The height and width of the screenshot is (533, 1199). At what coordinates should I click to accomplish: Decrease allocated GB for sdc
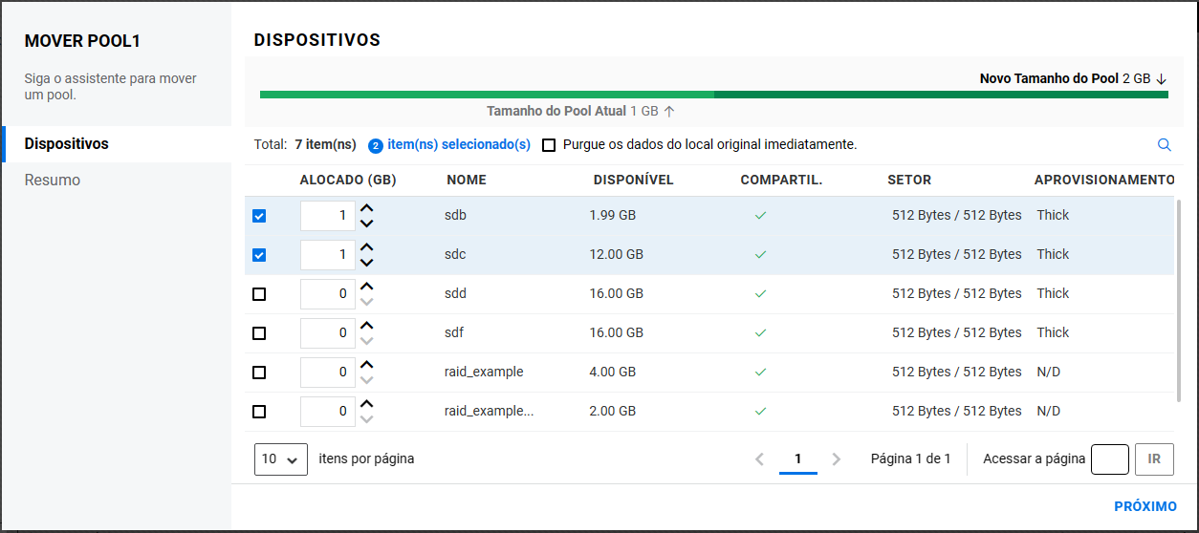tap(367, 263)
